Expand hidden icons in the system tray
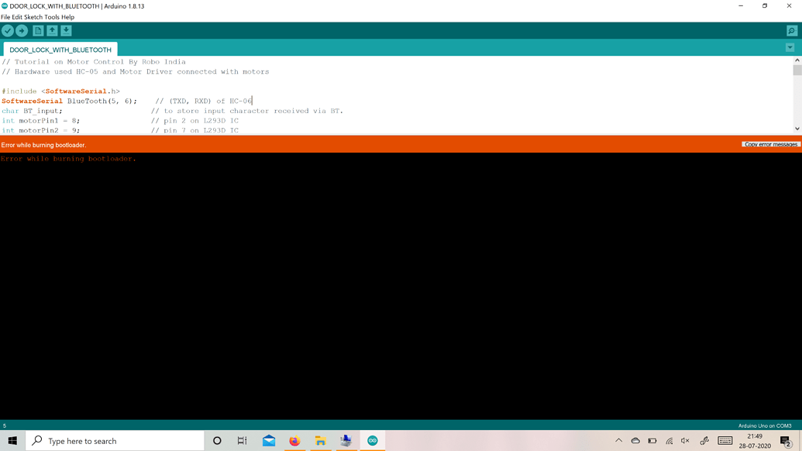Screen dimensions: 802x451 tap(619, 440)
